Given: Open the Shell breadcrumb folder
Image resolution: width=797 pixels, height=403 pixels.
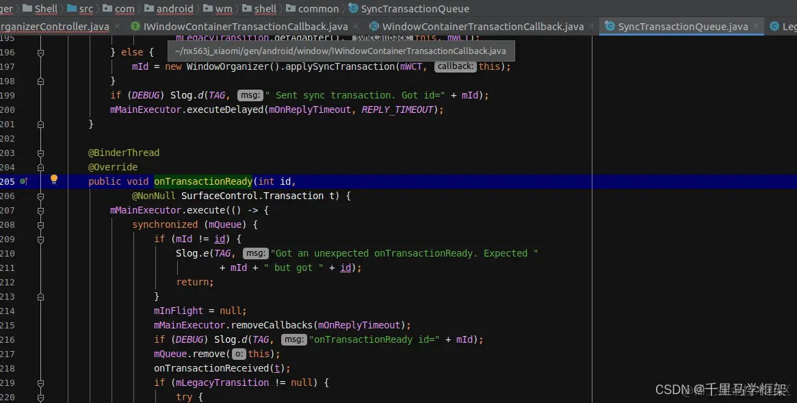Looking at the screenshot, I should (x=46, y=9).
